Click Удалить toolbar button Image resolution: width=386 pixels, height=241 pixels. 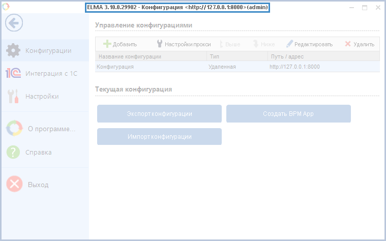[360, 44]
